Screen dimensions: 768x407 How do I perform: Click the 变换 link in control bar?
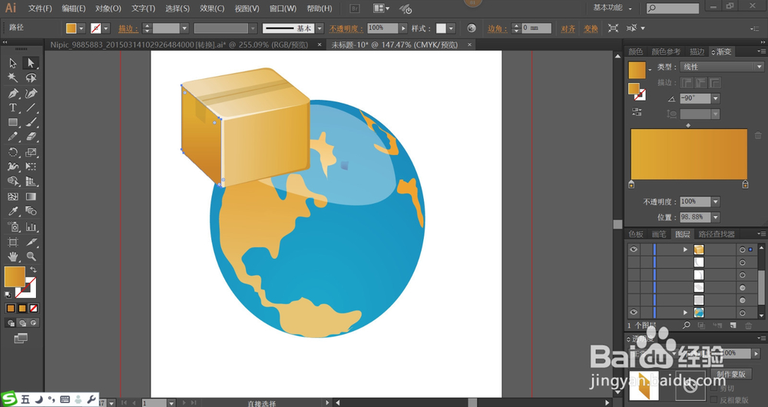coord(591,28)
